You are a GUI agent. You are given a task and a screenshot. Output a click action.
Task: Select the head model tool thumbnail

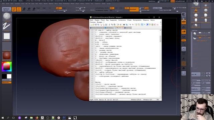click(x=206, y=20)
